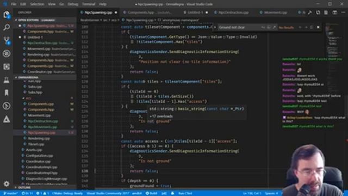Image resolution: width=348 pixels, height=196 pixels.
Task: Open the CMake triangle icon view
Action: click(x=7, y=119)
